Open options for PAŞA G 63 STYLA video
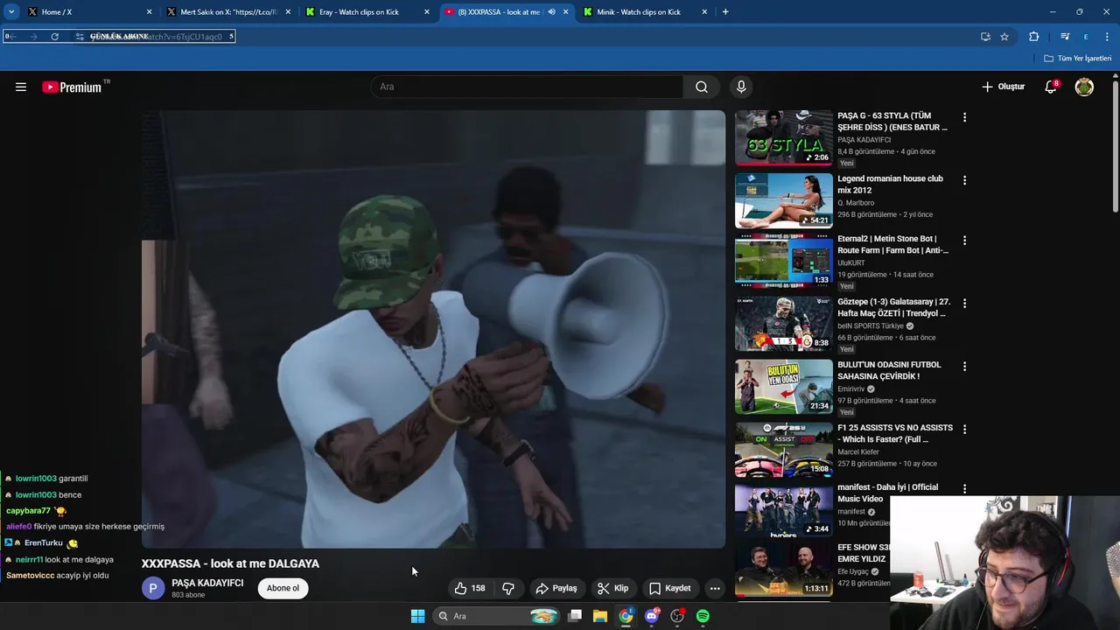This screenshot has width=1120, height=630. [964, 117]
